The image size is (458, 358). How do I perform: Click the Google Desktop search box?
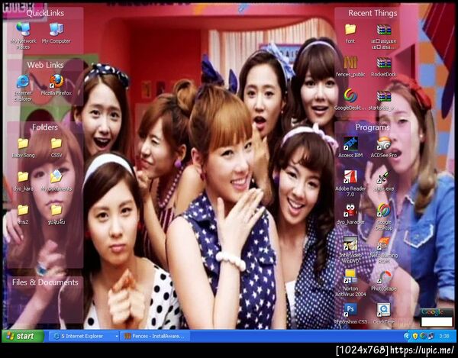point(437,322)
